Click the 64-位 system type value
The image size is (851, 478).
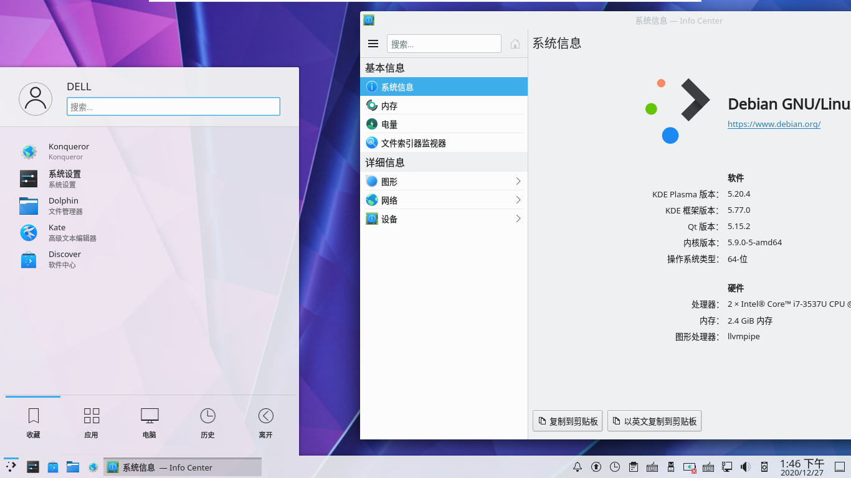click(738, 258)
